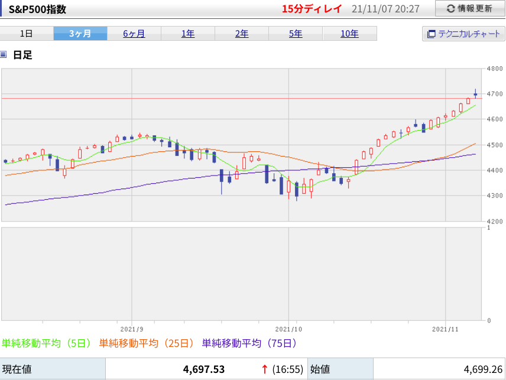Screen dimensions: 506x380
Task: Click the 4800 price axis label
Action: click(x=495, y=69)
